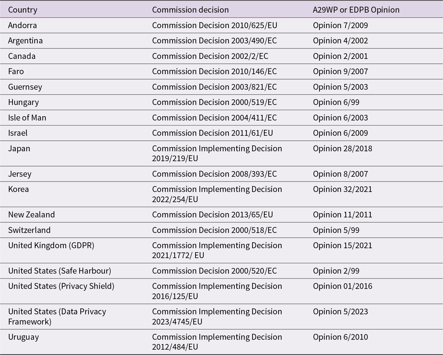Select the Uruguay country cell
The image size is (443, 355).
tap(24, 337)
